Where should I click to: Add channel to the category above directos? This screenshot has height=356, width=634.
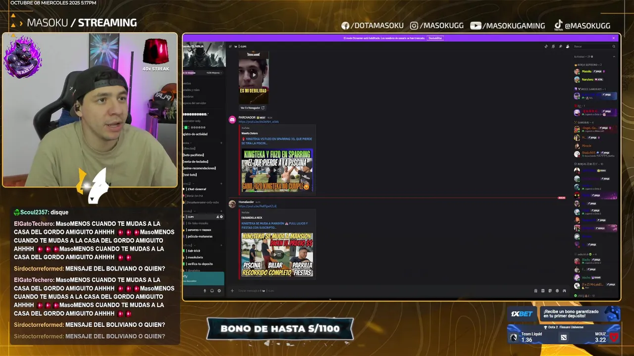coord(221,143)
